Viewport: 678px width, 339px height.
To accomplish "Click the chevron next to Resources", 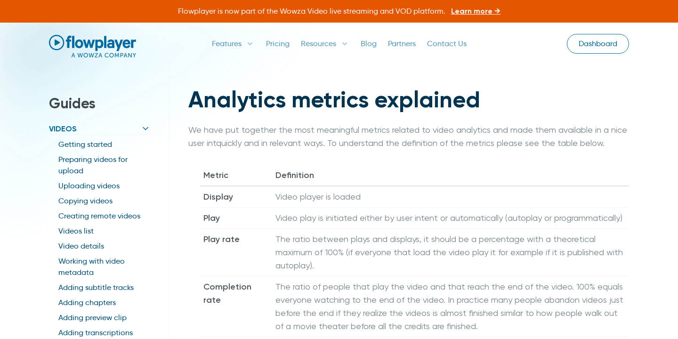I will (x=344, y=44).
